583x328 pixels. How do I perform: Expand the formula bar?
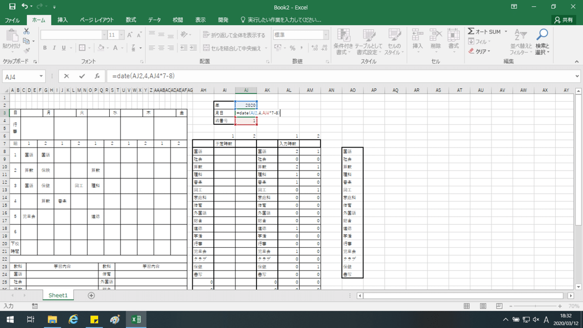pos(577,76)
